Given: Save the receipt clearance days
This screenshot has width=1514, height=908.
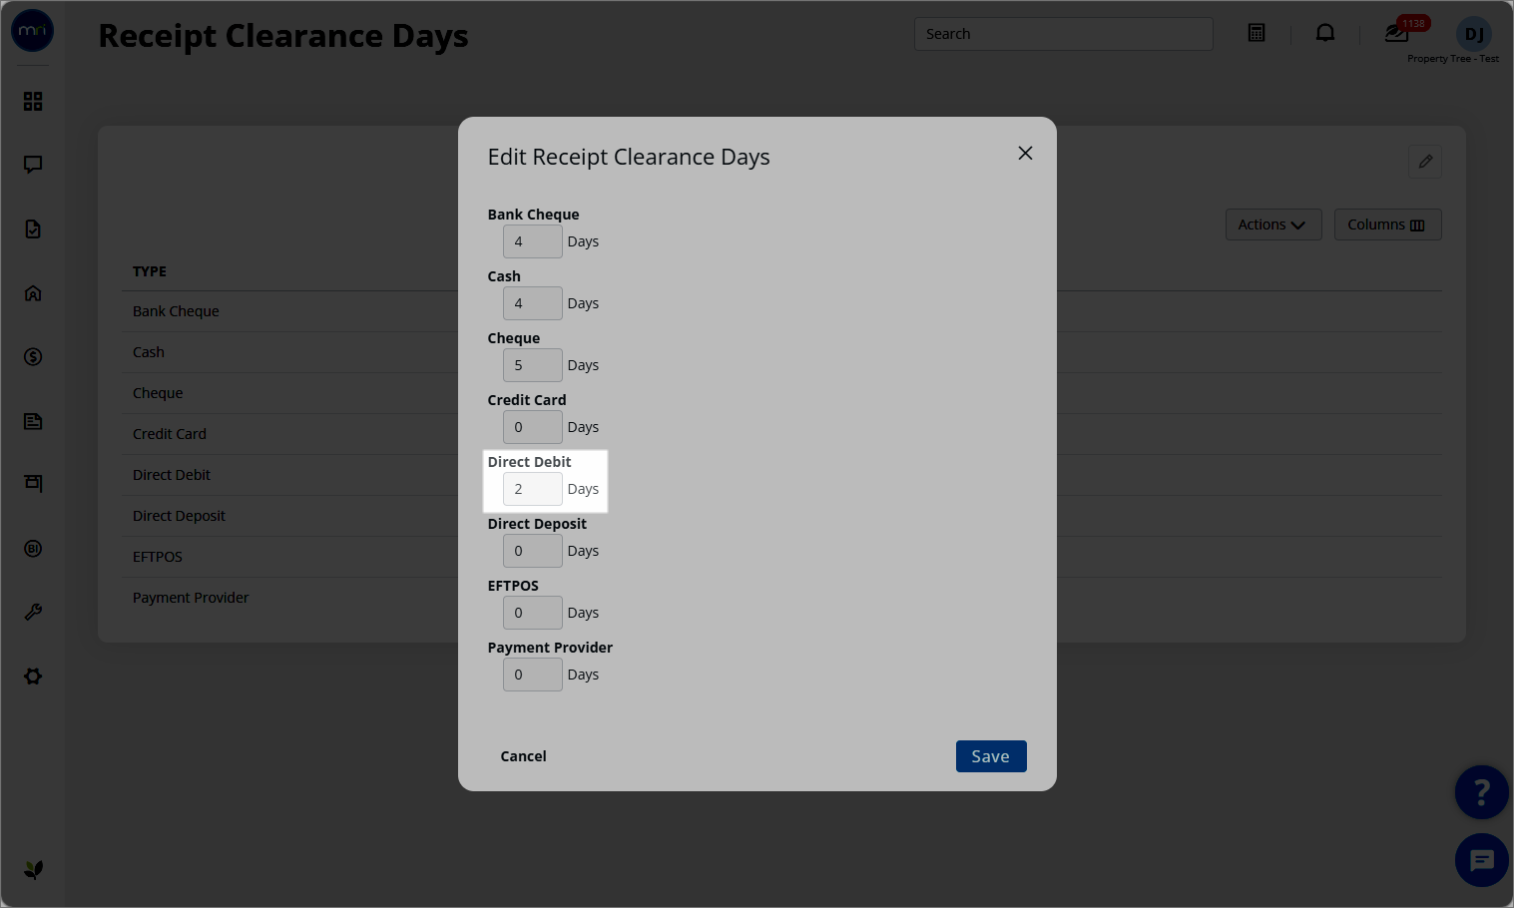Looking at the screenshot, I should pyautogui.click(x=991, y=756).
